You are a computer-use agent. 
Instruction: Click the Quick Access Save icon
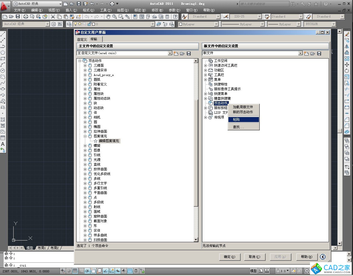click(x=79, y=4)
